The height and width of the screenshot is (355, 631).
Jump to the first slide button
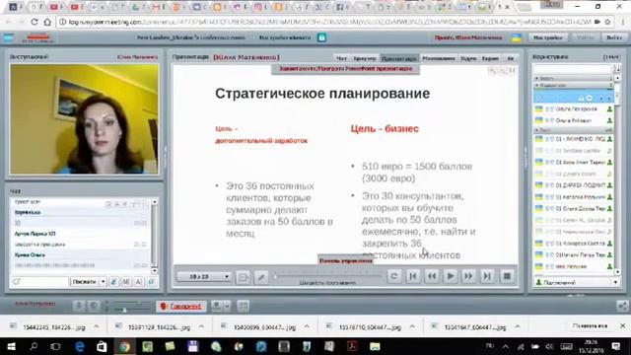point(413,276)
